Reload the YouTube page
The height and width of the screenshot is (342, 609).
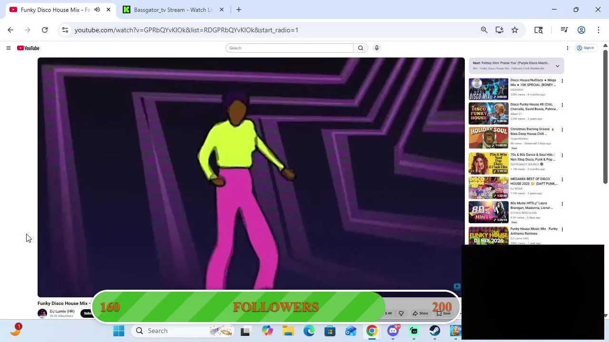tap(45, 30)
